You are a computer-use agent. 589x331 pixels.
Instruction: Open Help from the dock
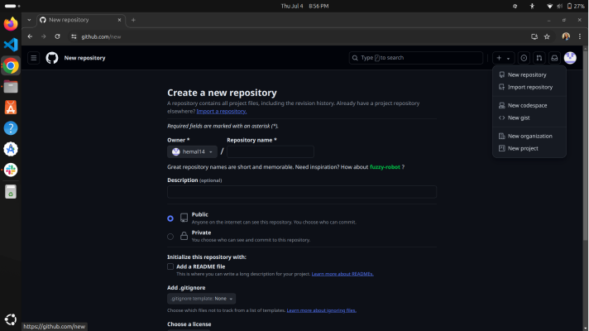click(11, 128)
